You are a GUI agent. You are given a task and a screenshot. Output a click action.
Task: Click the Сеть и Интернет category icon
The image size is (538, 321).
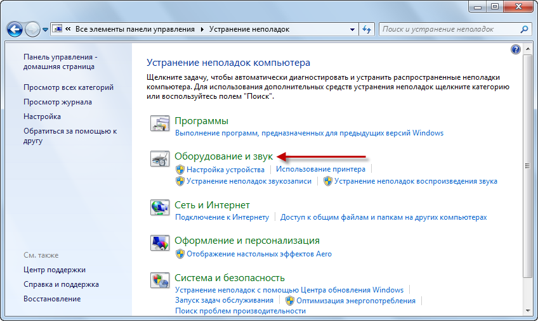[x=160, y=208]
